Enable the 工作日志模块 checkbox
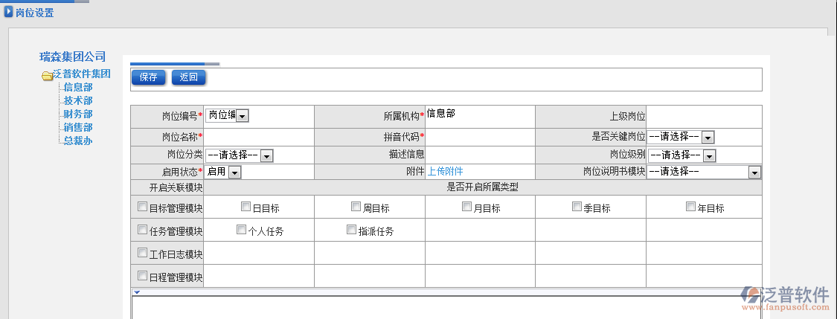 click(x=143, y=253)
